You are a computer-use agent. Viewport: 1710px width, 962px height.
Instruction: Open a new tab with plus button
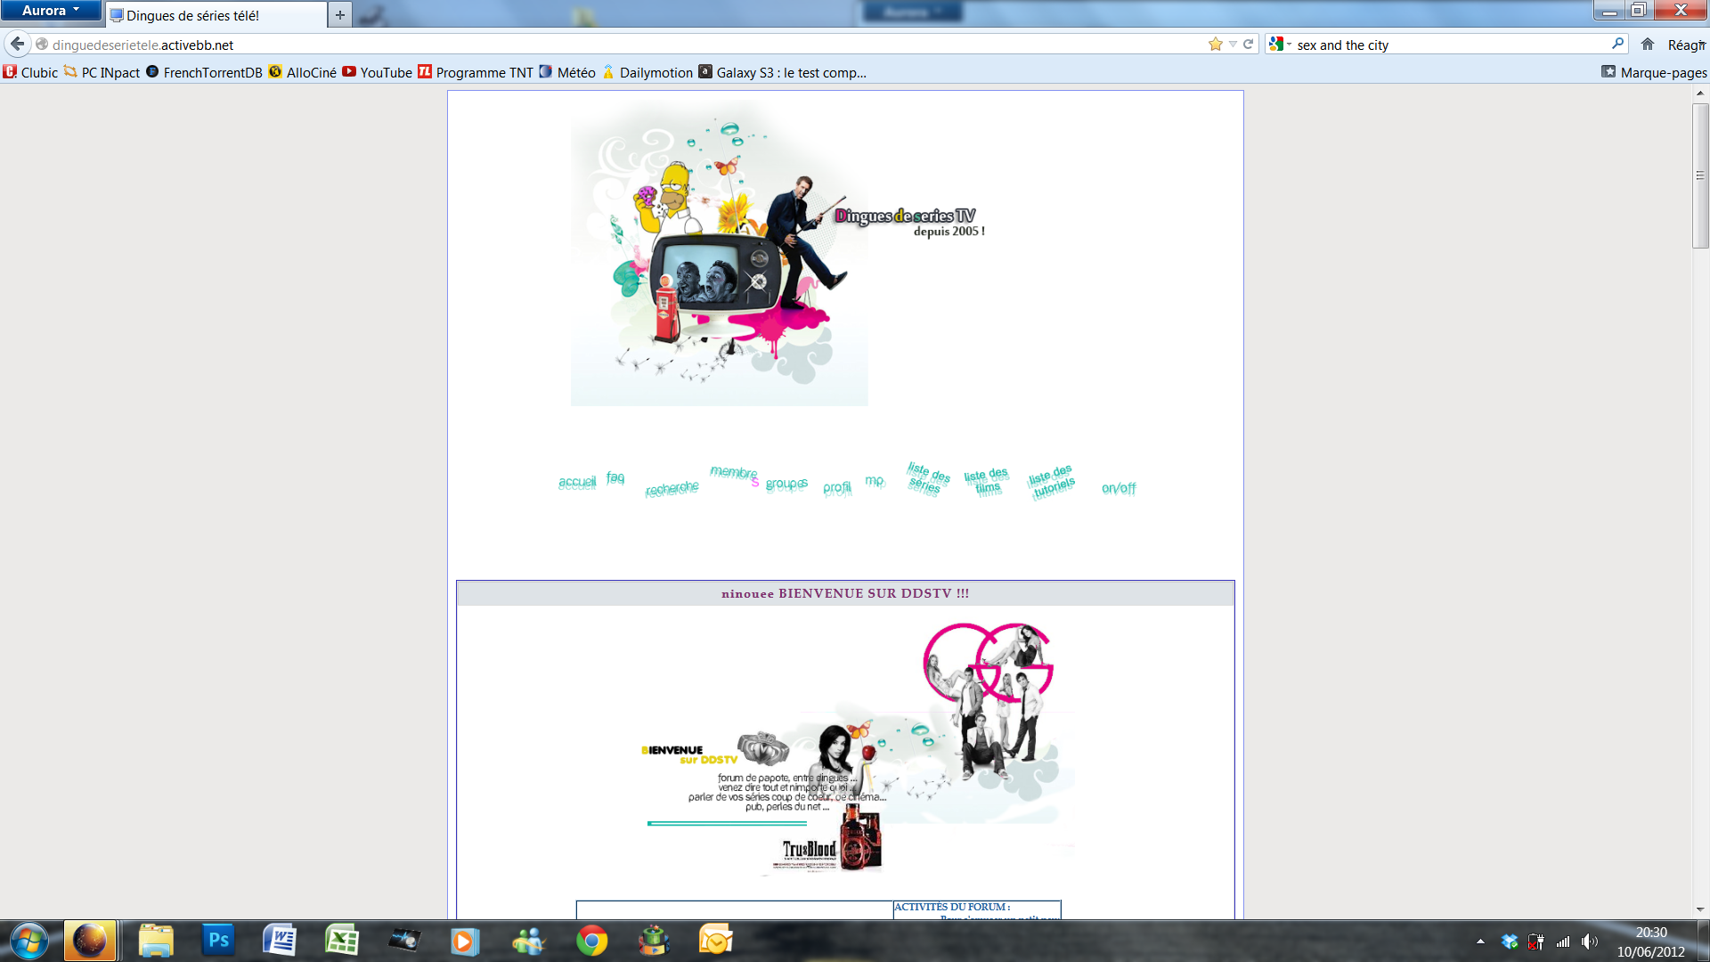[x=340, y=15]
